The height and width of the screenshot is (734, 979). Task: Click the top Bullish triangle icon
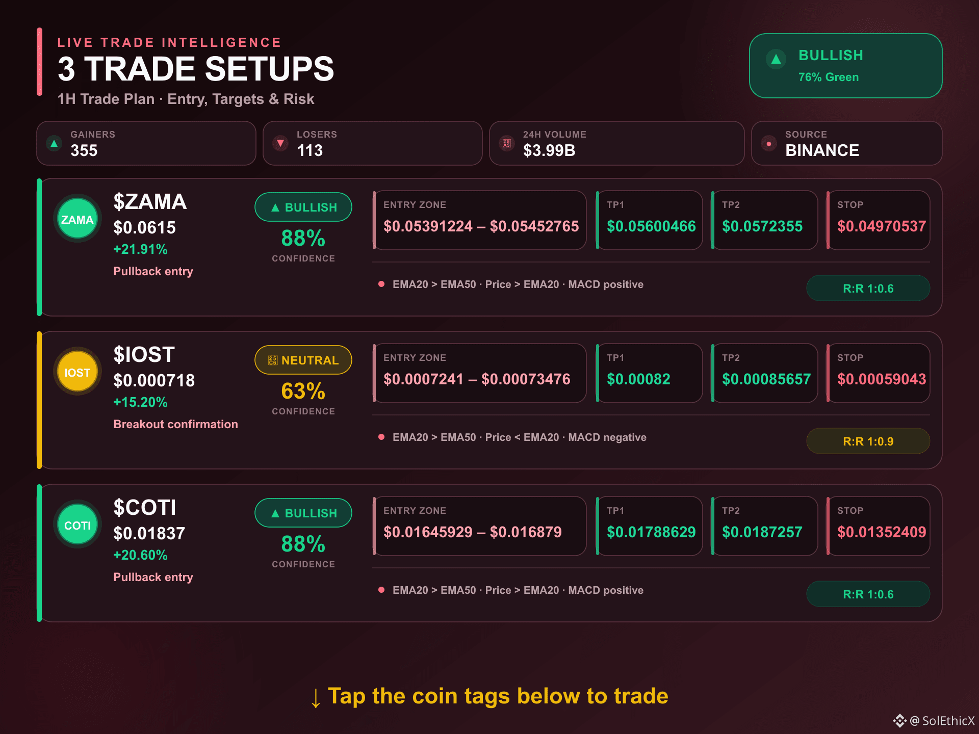pyautogui.click(x=776, y=59)
